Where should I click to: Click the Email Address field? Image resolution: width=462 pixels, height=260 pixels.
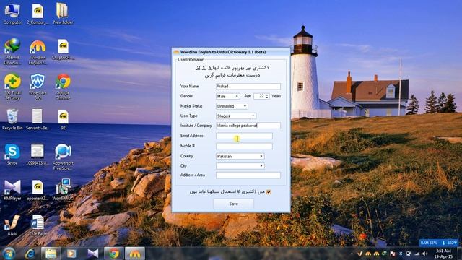244,136
